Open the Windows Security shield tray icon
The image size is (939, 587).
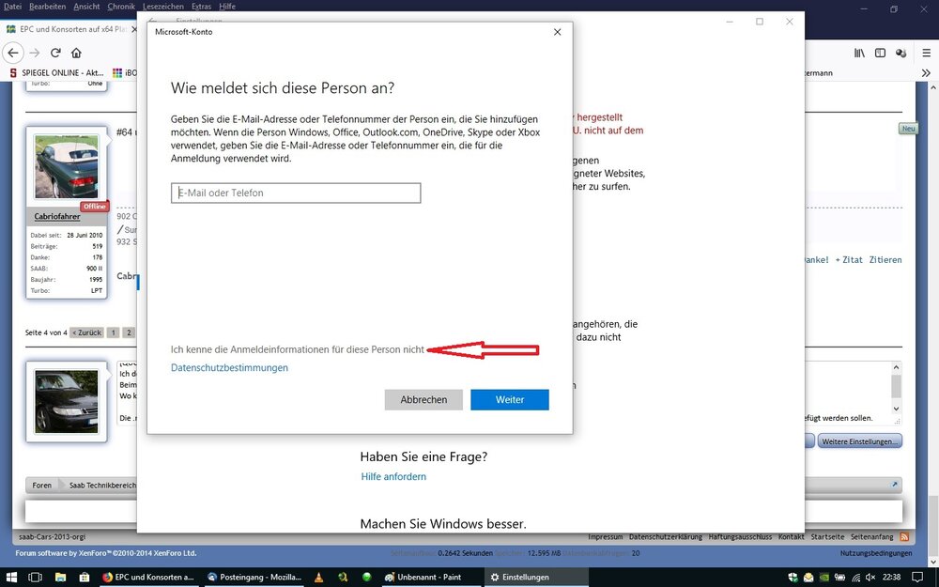(x=793, y=578)
